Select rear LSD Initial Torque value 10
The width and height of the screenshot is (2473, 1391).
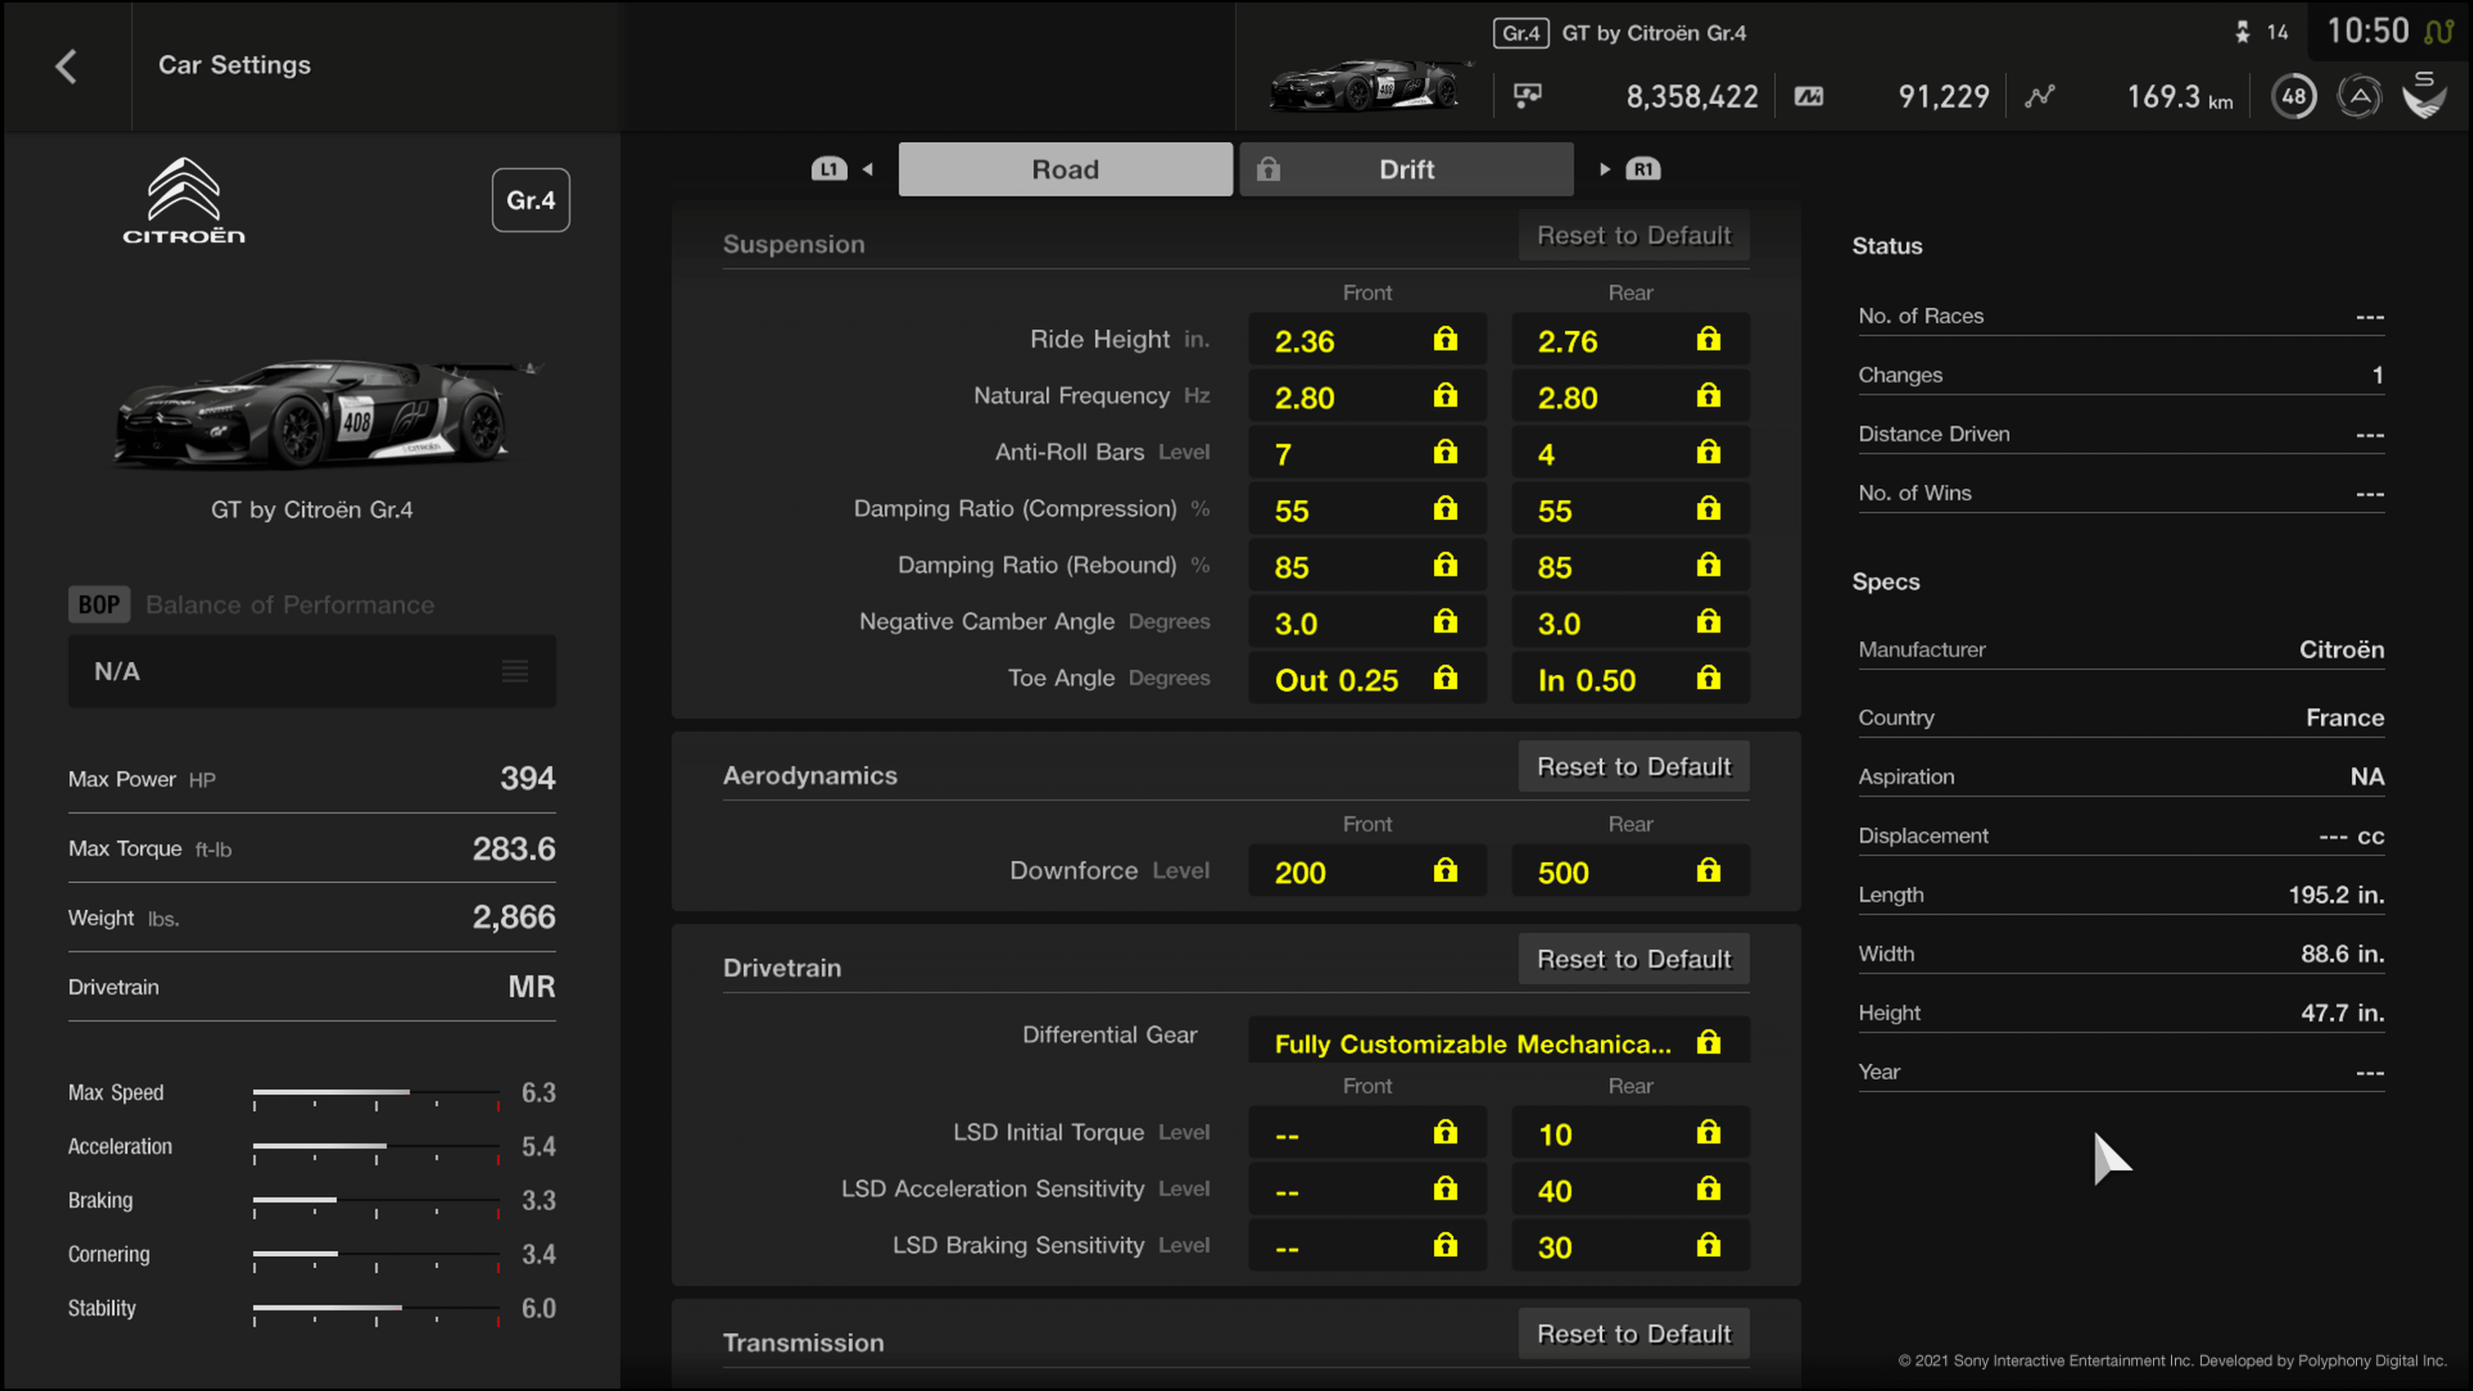click(1630, 1133)
